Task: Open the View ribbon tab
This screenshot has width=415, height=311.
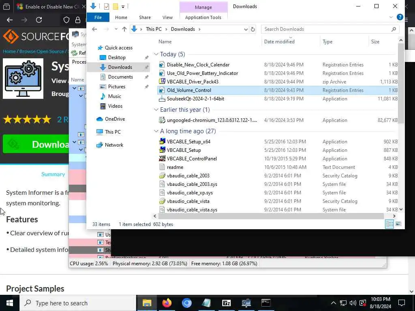Action: click(167, 17)
